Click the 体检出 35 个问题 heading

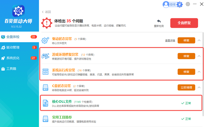tap(69, 21)
